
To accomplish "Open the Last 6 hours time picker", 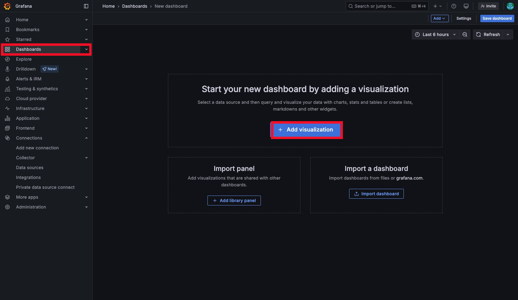I will pos(436,34).
